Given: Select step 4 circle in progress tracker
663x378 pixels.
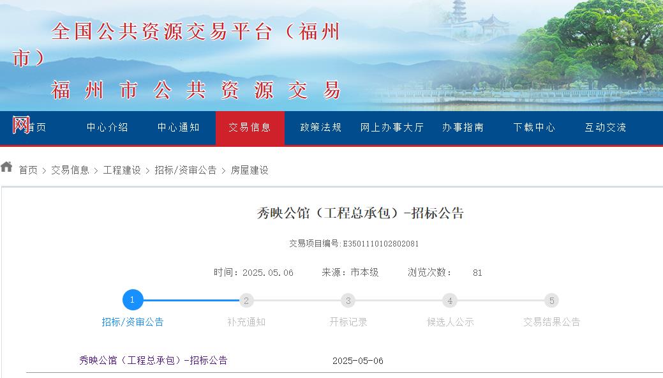Looking at the screenshot, I should point(450,301).
